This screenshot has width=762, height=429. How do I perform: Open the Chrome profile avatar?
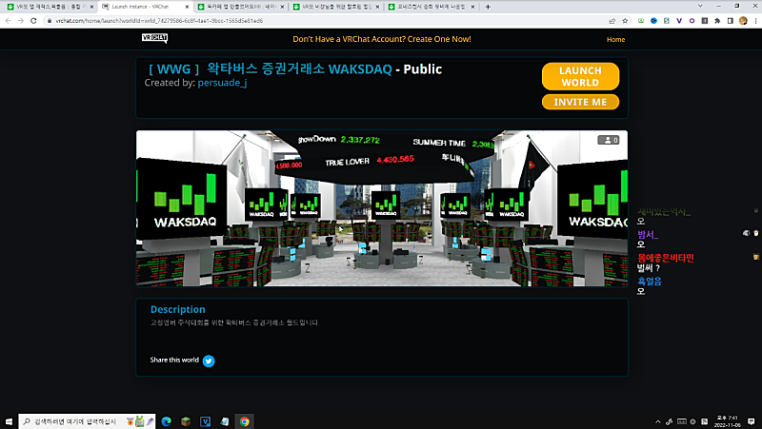743,21
